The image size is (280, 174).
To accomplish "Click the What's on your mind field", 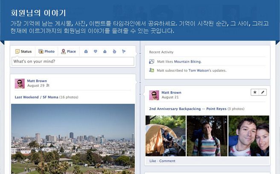I will pyautogui.click(x=73, y=61).
